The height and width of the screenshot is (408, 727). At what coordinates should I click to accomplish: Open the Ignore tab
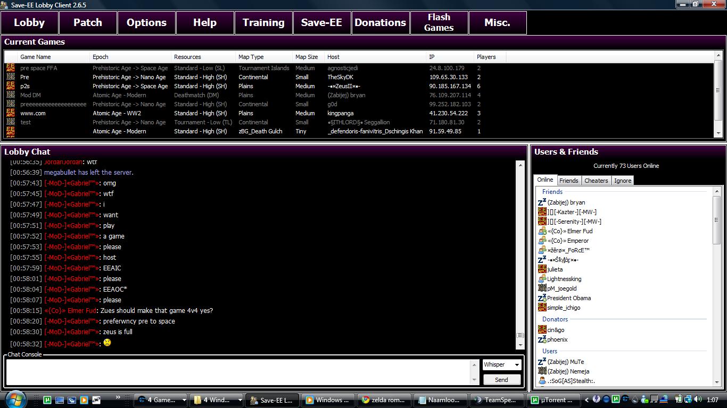tap(622, 181)
